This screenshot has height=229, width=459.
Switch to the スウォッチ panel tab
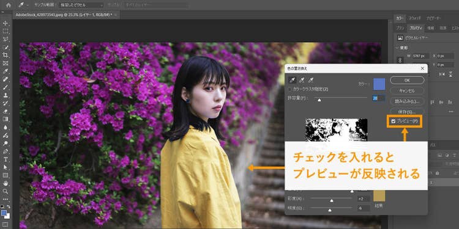[415, 18]
